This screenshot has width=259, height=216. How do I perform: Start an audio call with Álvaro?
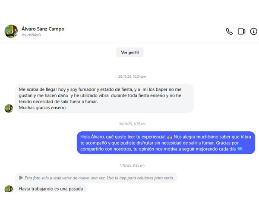tap(229, 32)
